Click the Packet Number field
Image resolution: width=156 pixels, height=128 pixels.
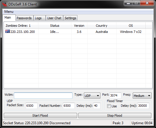pyautogui.click(x=69, y=106)
